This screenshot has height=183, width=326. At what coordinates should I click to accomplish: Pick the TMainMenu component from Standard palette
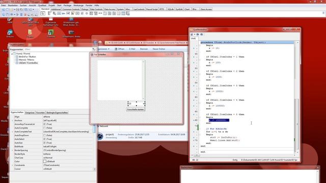coord(49,14)
